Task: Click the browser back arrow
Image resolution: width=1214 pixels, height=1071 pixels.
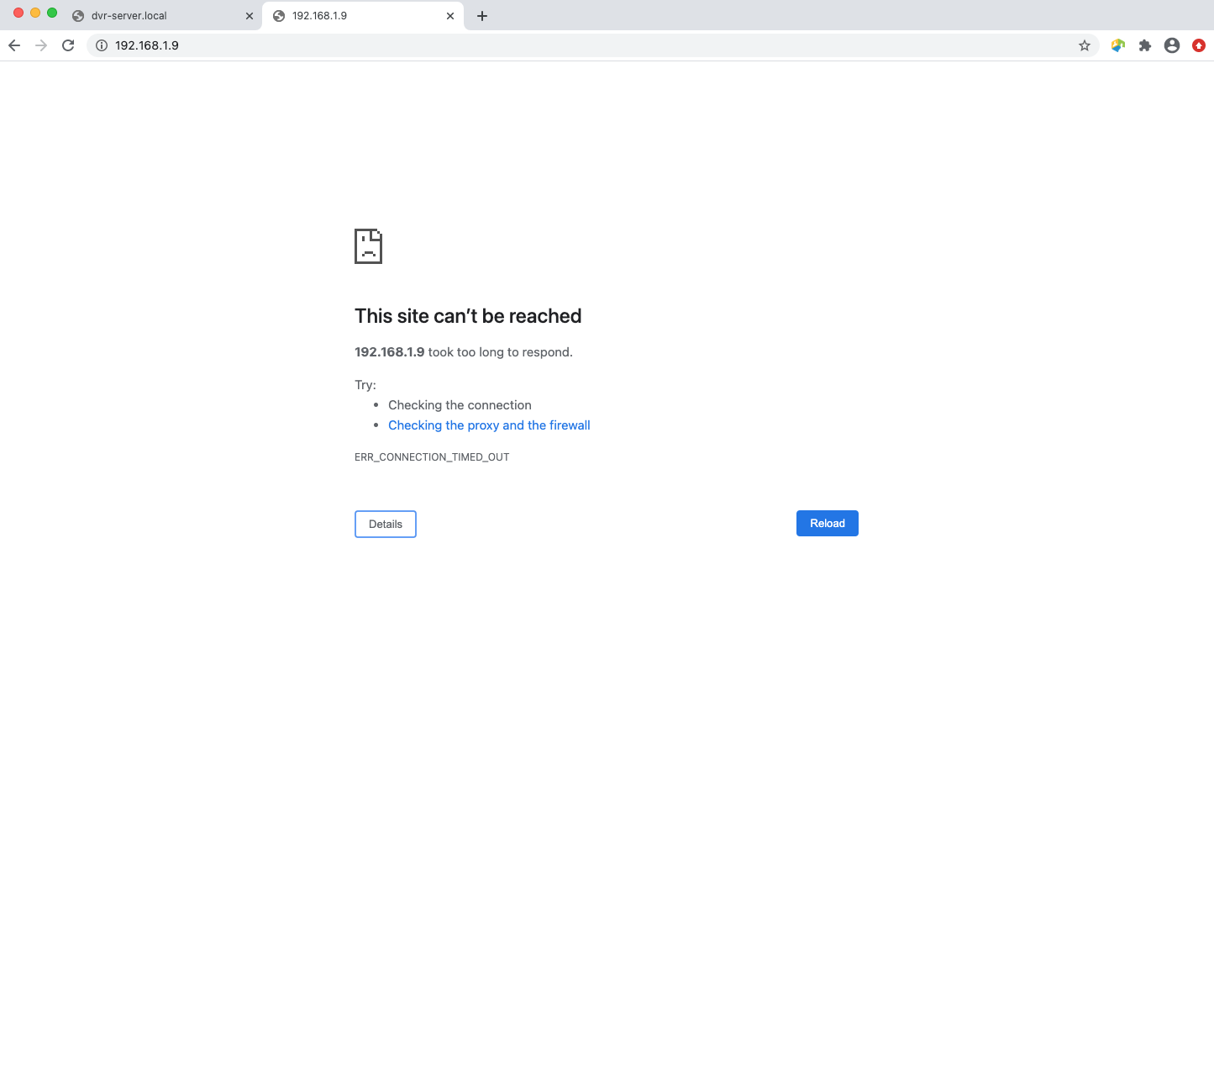Action: coord(14,45)
